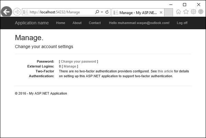Click the 'Application name' brand link

[32, 23]
